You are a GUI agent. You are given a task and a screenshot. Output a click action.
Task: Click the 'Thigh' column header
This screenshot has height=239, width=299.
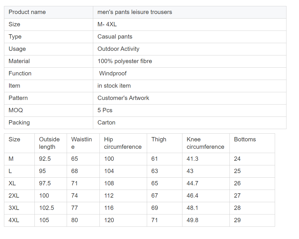coord(159,139)
